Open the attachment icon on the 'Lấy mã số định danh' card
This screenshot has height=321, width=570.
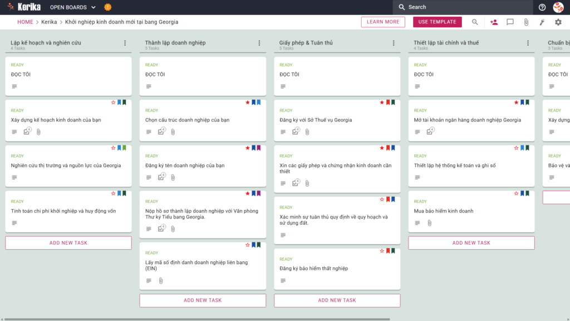(x=161, y=281)
